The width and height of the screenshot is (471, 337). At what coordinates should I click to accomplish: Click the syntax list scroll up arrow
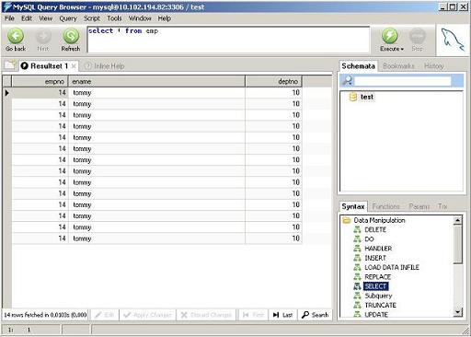(x=457, y=220)
